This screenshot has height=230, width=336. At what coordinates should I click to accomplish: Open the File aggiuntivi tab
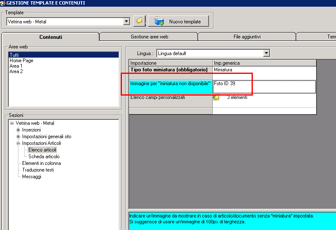(247, 37)
